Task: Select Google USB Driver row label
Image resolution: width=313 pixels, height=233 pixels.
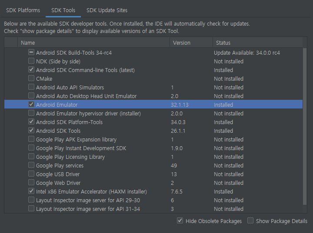Action: (x=58, y=174)
